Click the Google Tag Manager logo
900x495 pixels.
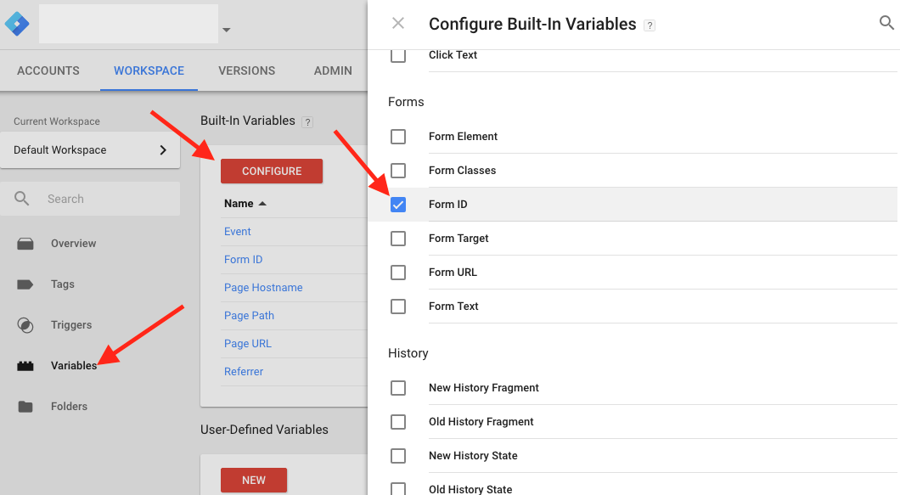pyautogui.click(x=17, y=23)
